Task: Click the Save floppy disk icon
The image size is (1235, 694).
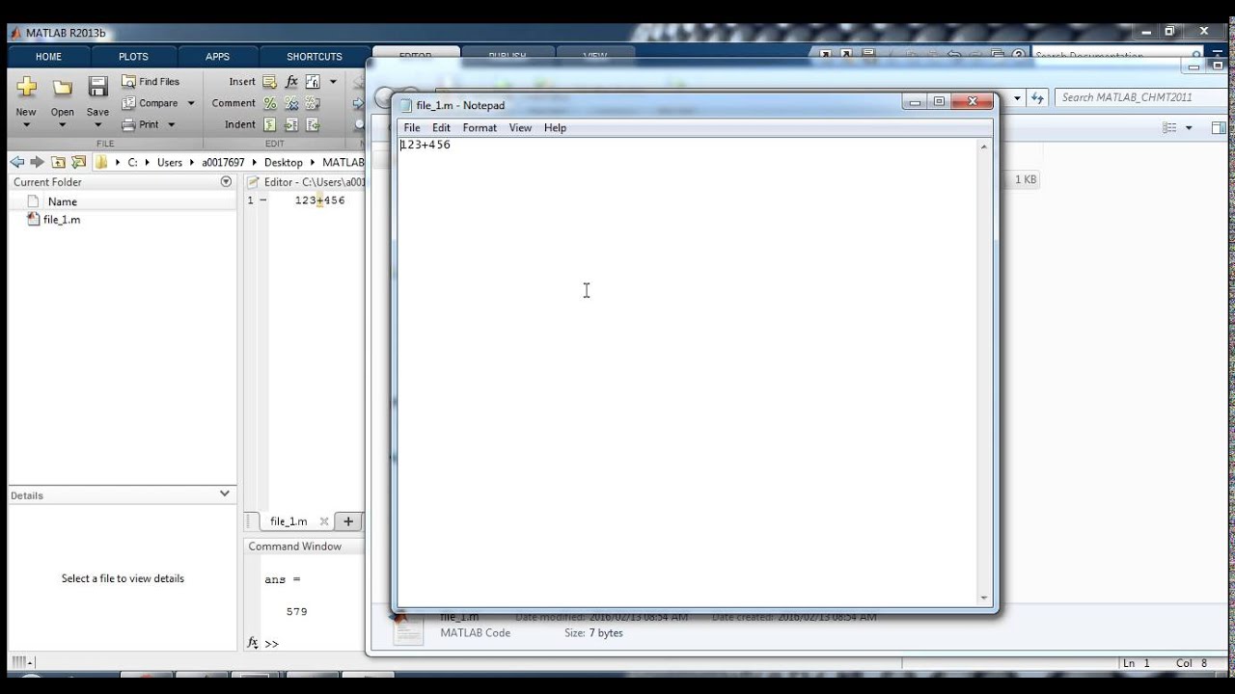Action: 97,88
